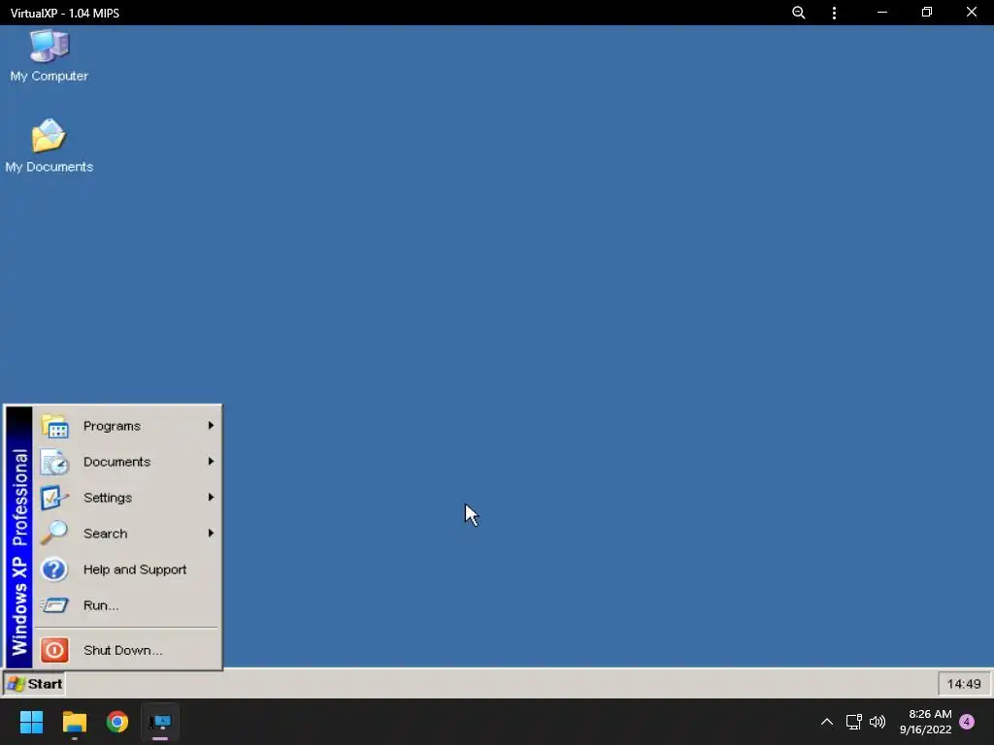
Task: Click the XP taskbar clock showing 14:49
Action: click(964, 684)
